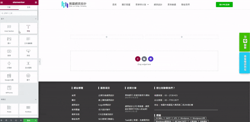Select the 圖片 image widget
The image size is (250, 122).
pos(9,40)
